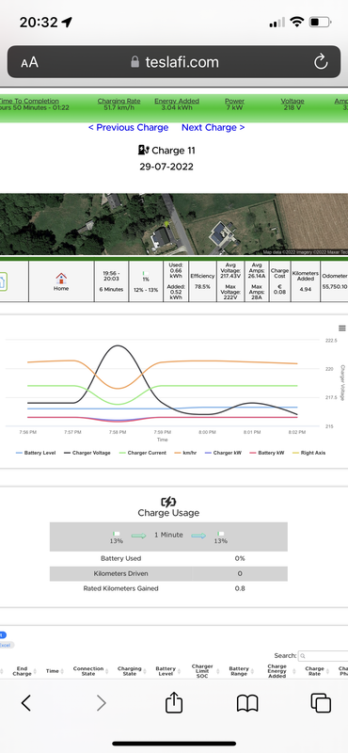Tap the Safari reload page icon
The height and width of the screenshot is (753, 348).
click(x=321, y=62)
